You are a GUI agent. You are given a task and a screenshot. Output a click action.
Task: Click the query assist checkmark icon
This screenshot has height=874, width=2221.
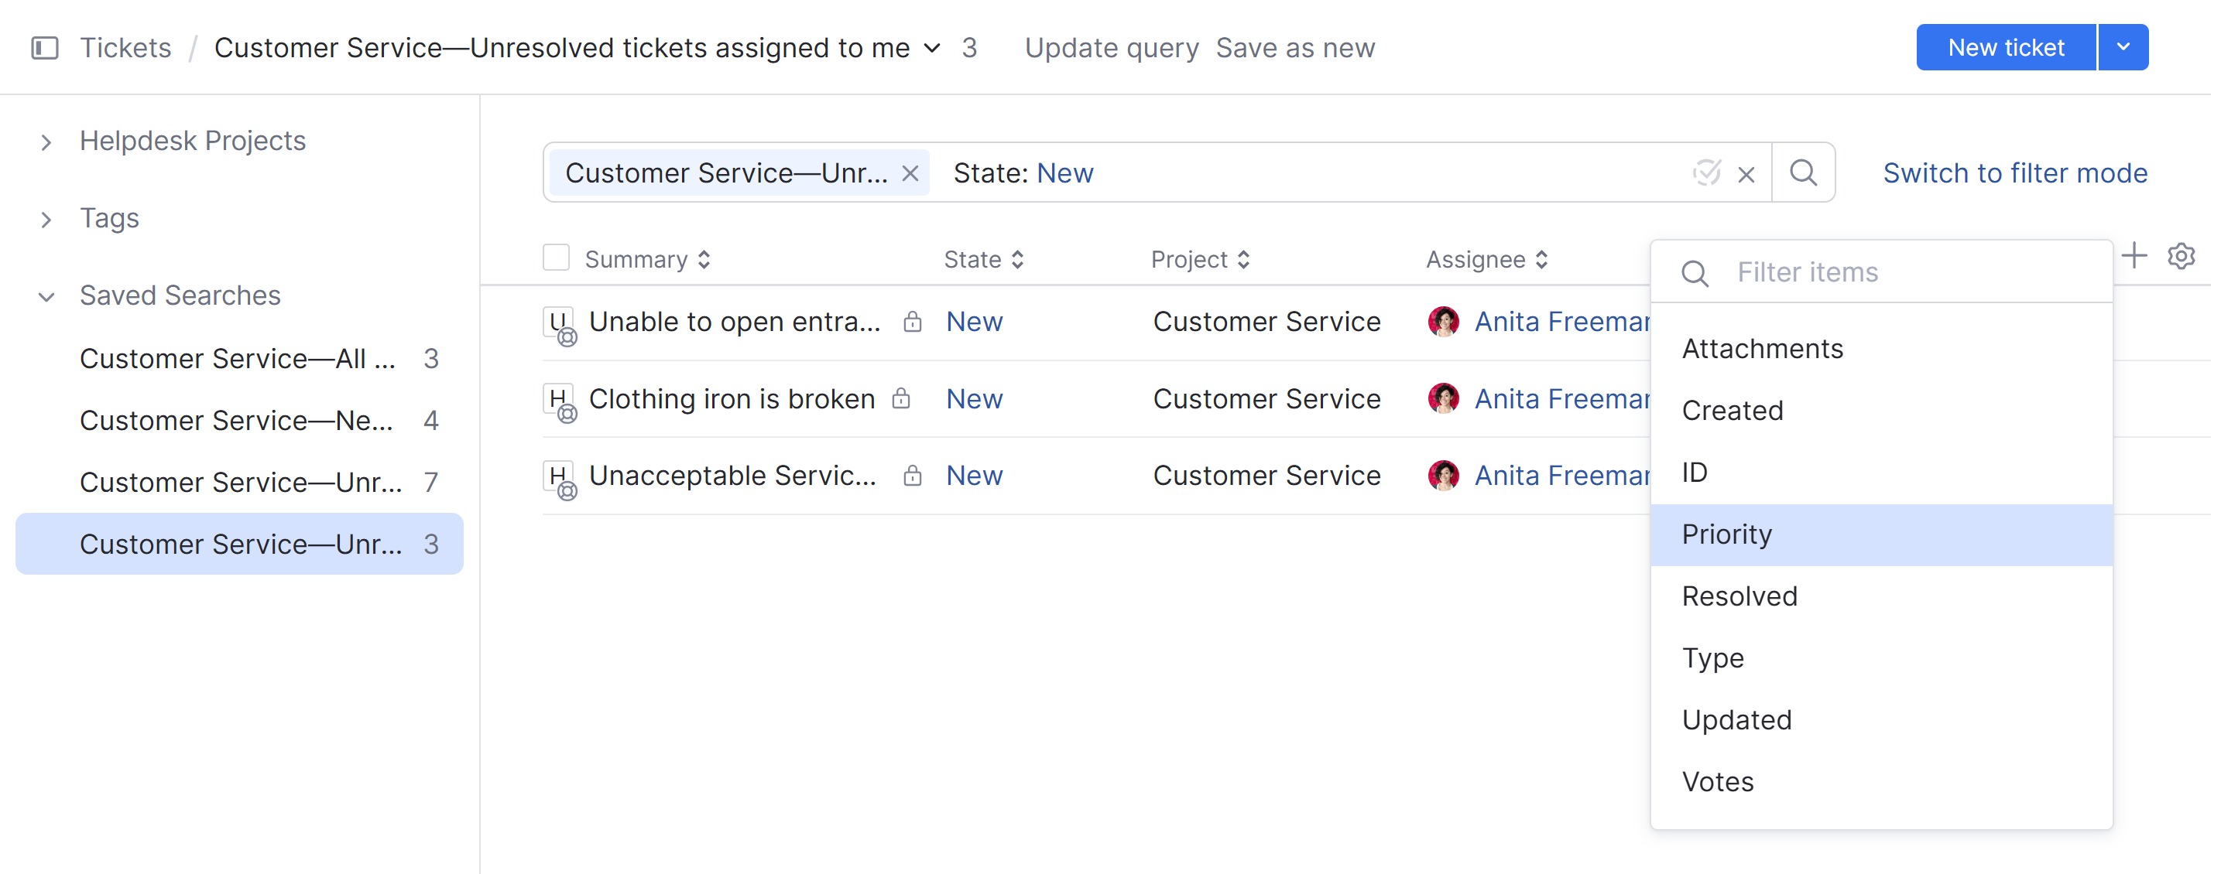point(1709,172)
